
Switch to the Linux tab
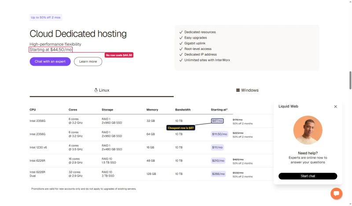point(102,90)
